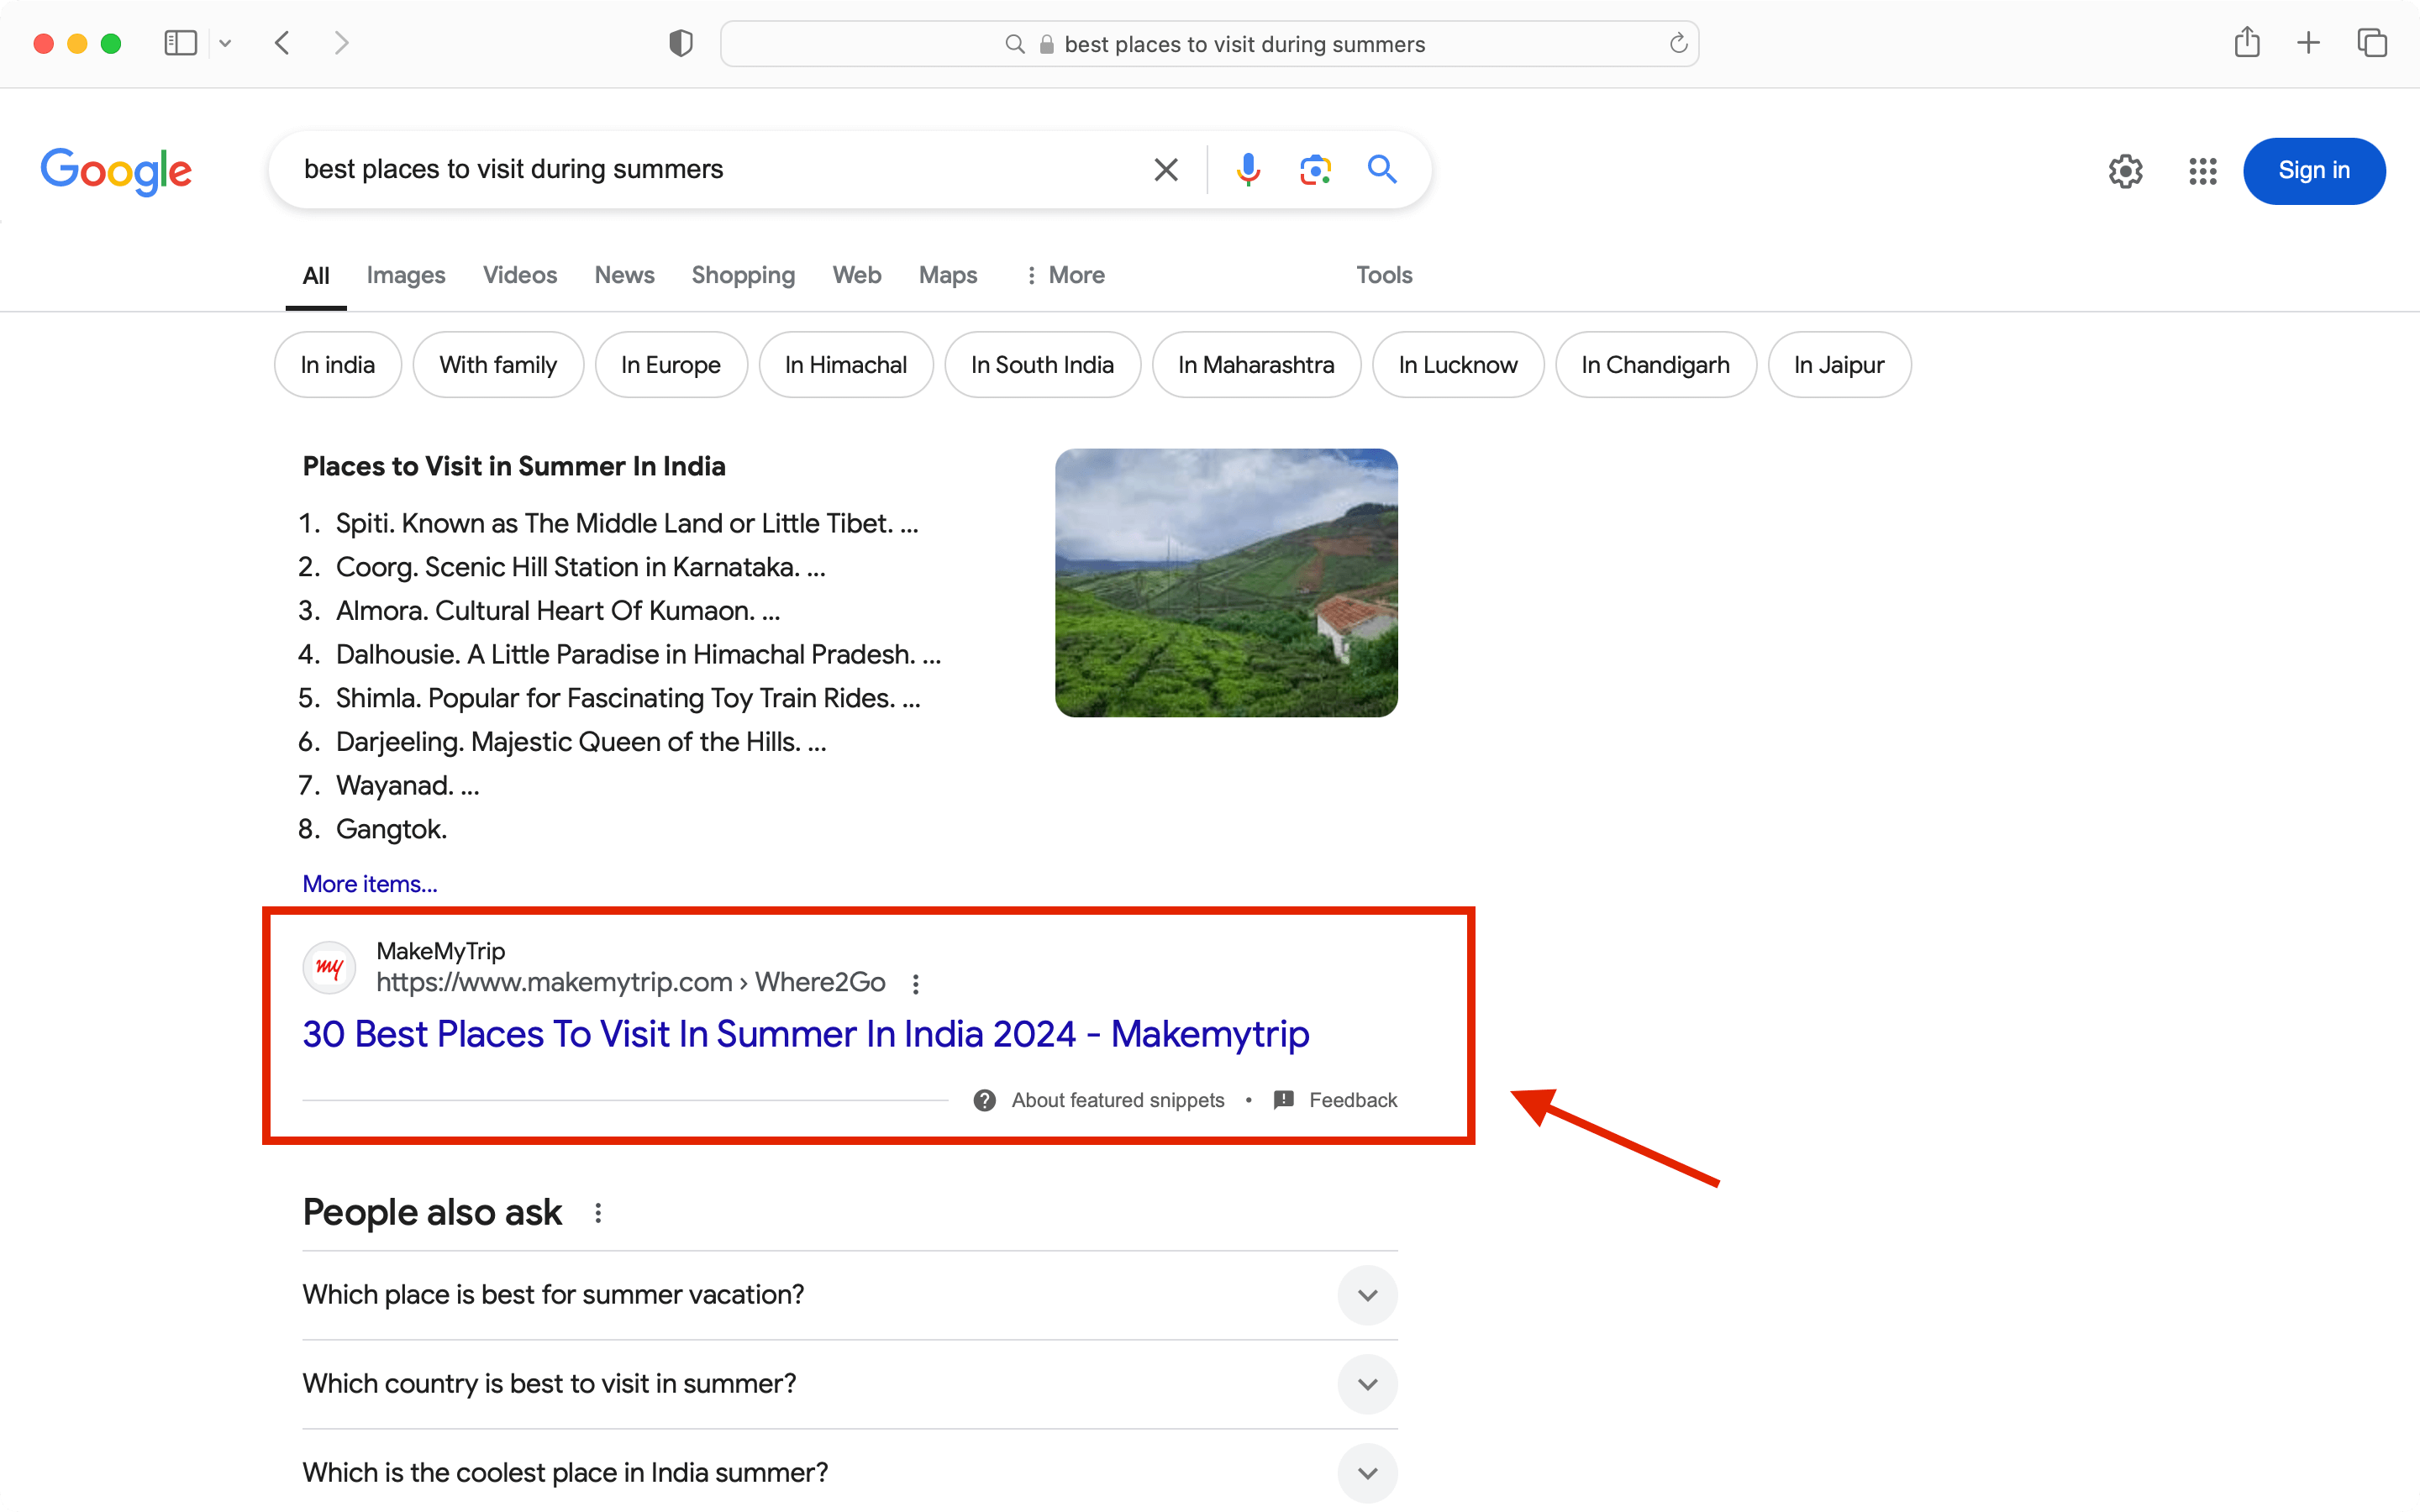The width and height of the screenshot is (2420, 1512).
Task: Start voice search with the microphone icon
Action: [1247, 169]
